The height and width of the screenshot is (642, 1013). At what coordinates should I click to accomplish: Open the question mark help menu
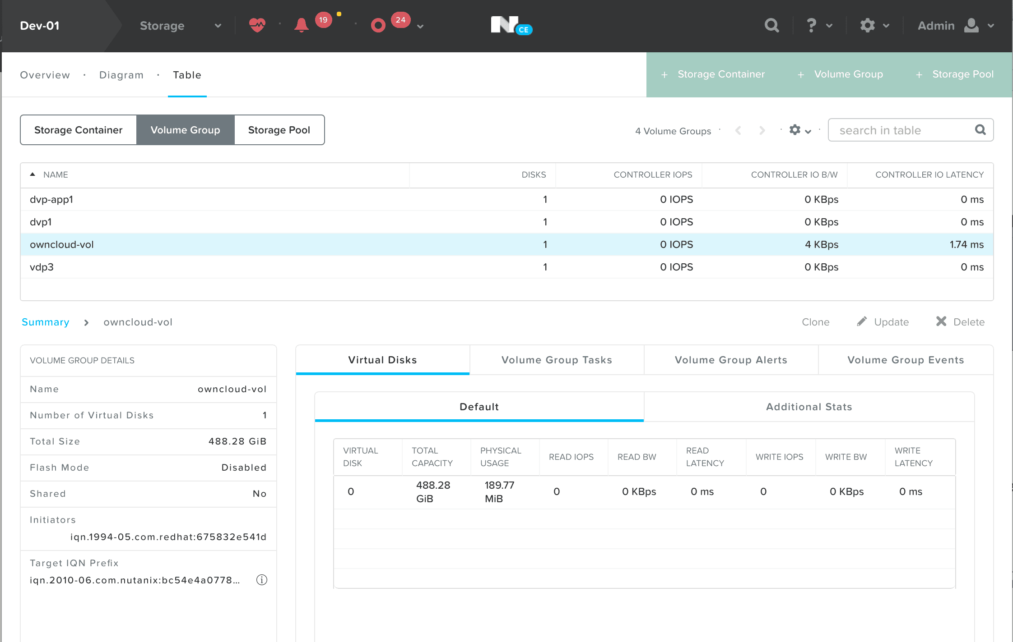(x=812, y=26)
